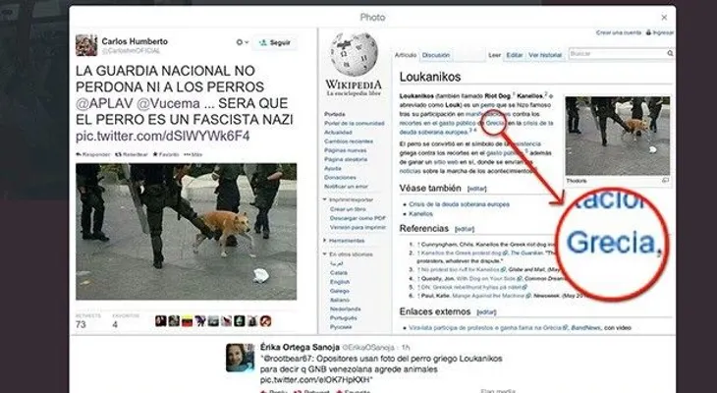Open the Loukanikos article dog thumbnail
Viewport: 717px width, 393px height.
(x=618, y=136)
